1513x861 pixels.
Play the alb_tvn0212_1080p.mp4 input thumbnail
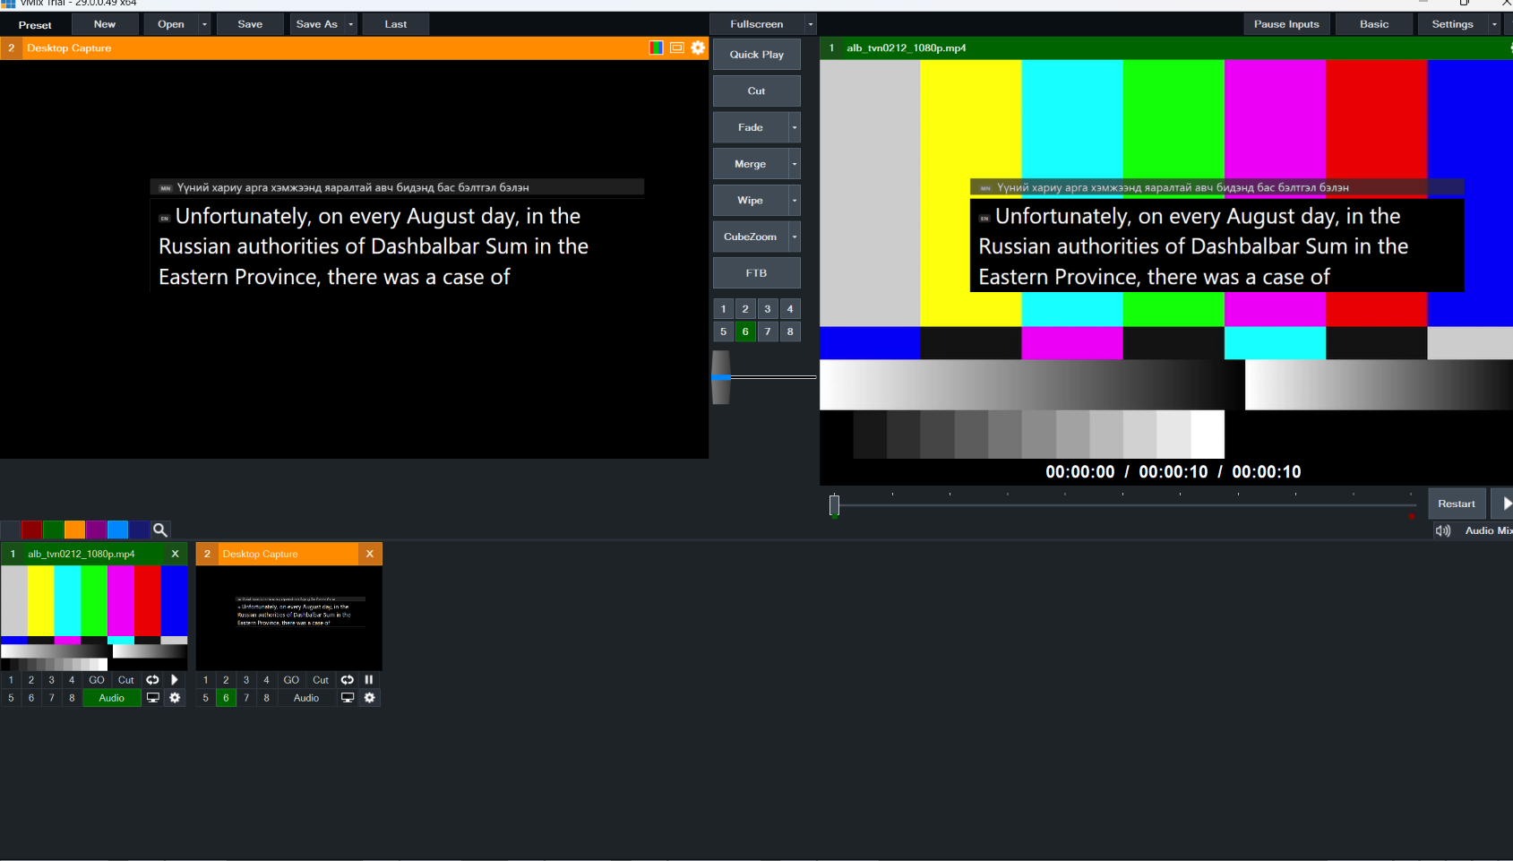(x=175, y=680)
